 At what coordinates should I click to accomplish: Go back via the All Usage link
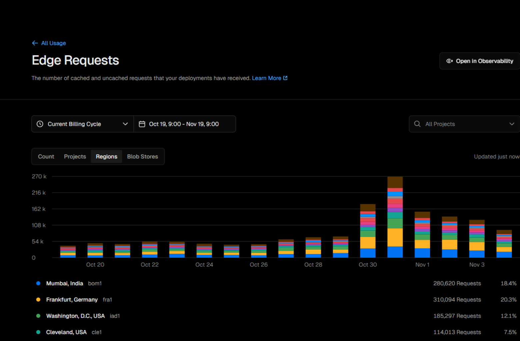click(x=53, y=43)
